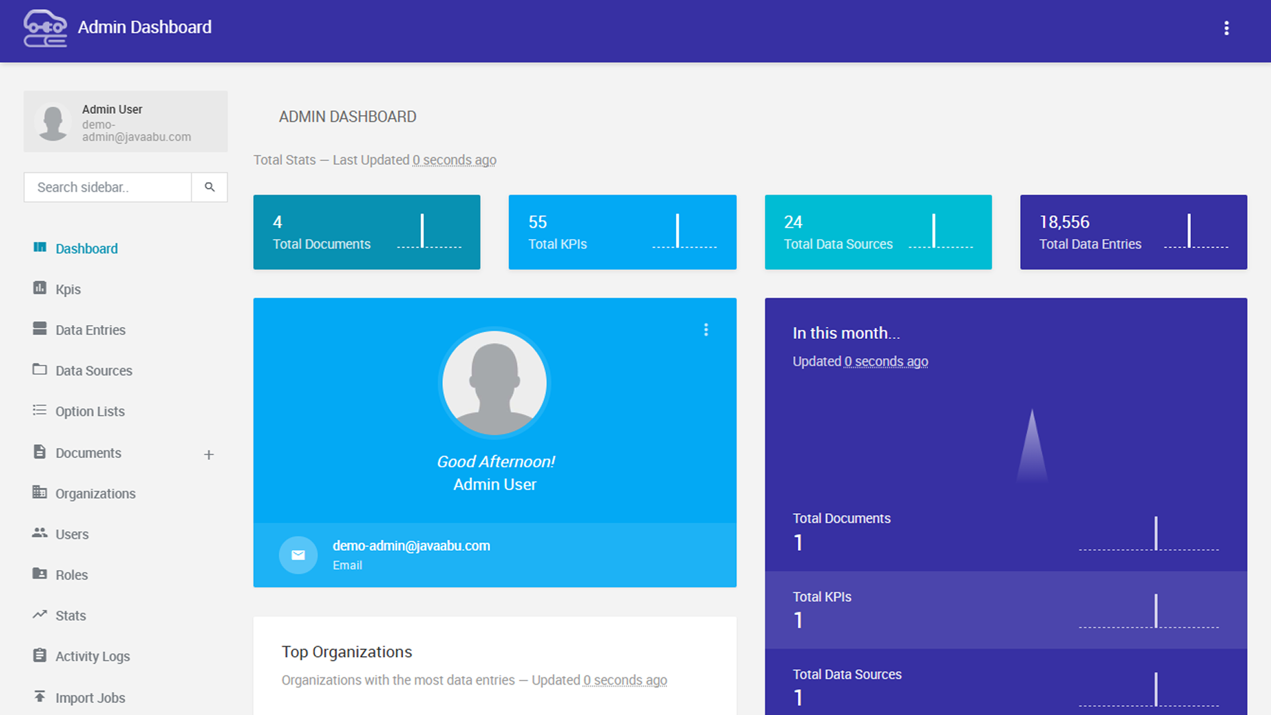Screen dimensions: 1271x715
Task: Go to Users in sidebar
Action: click(71, 534)
